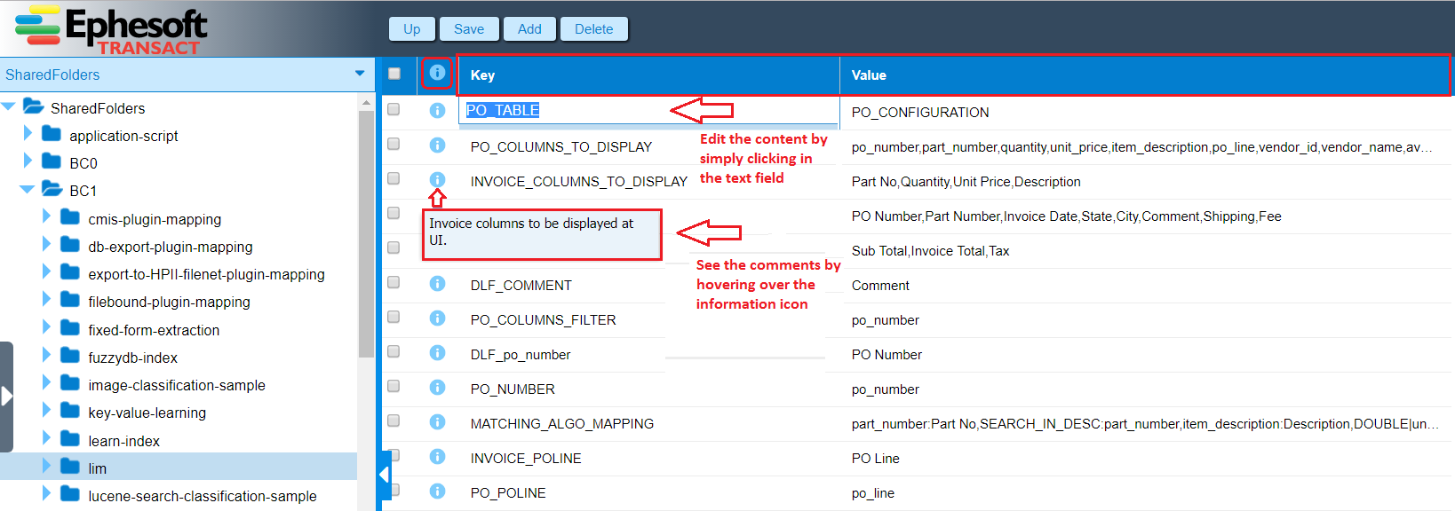Expand the export-to-HPII-filenet-plugin-mapping node
1455x511 pixels.
[x=46, y=272]
